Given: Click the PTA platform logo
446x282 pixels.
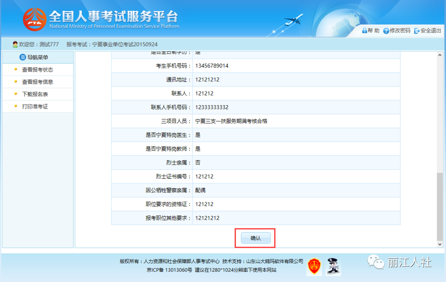Looking at the screenshot, I should coord(34,19).
